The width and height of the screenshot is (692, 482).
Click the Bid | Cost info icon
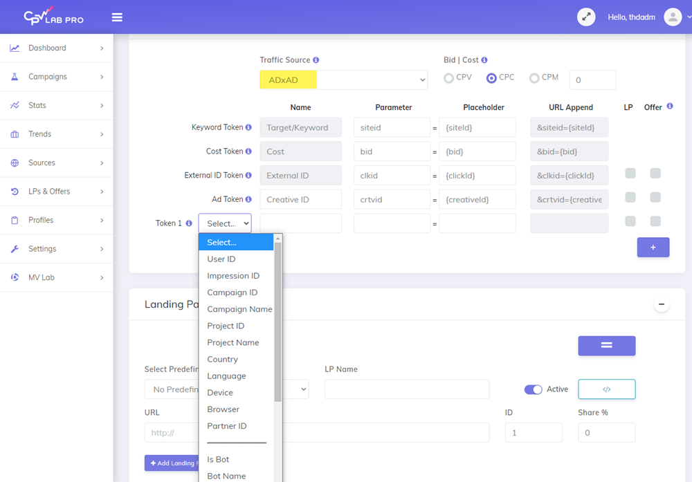[x=484, y=60]
